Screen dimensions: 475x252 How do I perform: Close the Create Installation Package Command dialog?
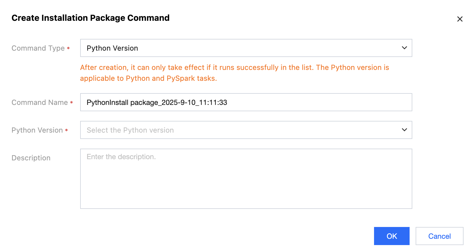tap(460, 19)
